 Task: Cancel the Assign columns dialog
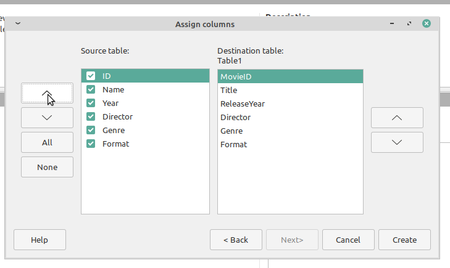tap(349, 240)
